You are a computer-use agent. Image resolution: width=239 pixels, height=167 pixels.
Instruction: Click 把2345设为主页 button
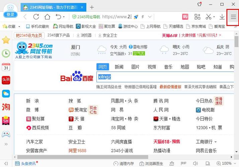[29, 35]
